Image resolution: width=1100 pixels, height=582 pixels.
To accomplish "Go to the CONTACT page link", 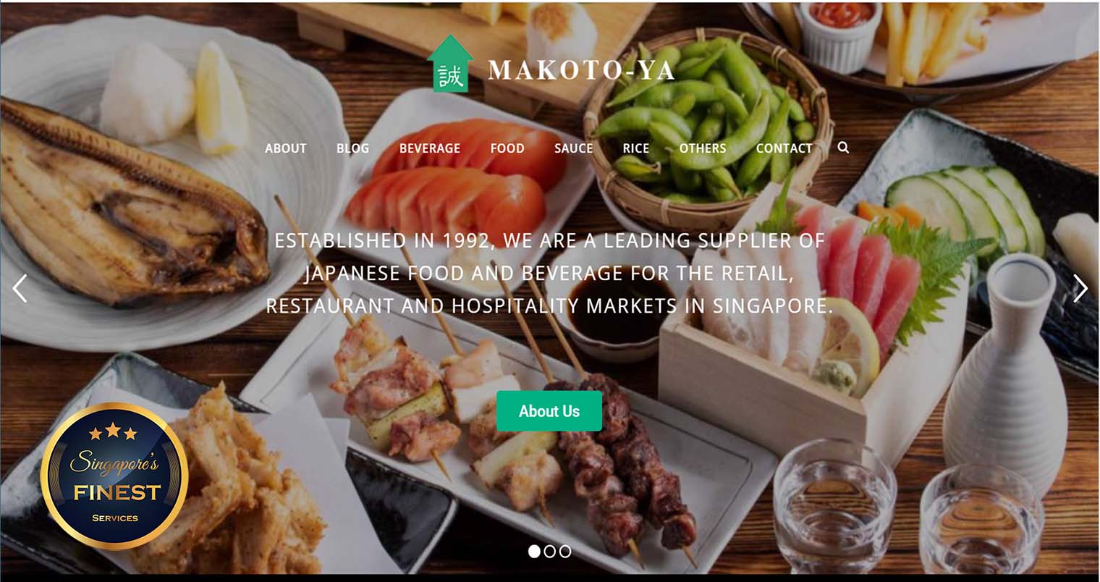I will [x=784, y=148].
